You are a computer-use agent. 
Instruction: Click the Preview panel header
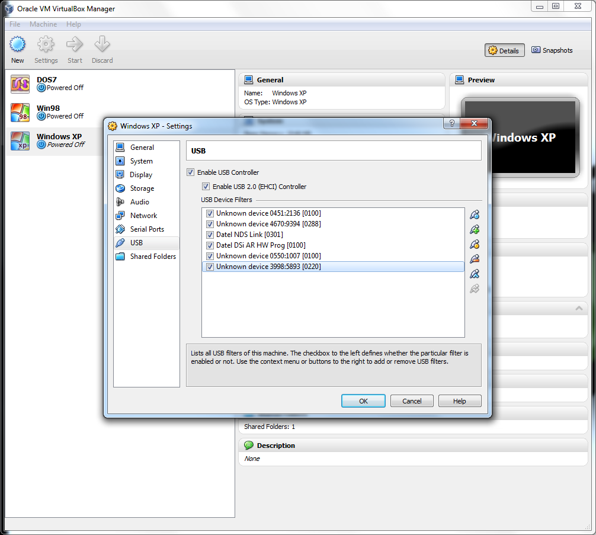click(x=518, y=80)
